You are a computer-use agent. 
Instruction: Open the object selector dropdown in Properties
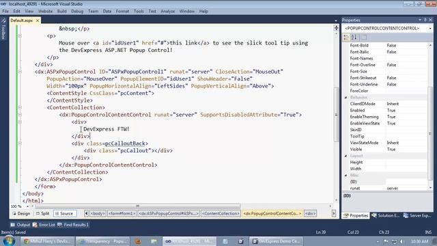point(430,28)
